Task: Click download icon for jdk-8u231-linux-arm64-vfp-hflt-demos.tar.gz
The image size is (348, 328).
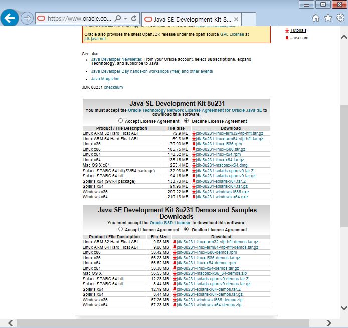Action: (175, 247)
